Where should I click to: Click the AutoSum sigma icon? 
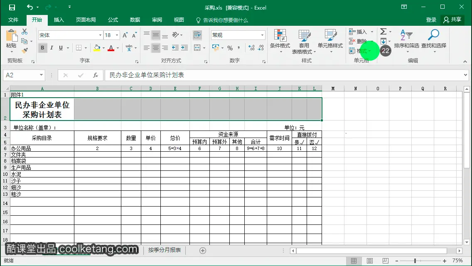[383, 31]
